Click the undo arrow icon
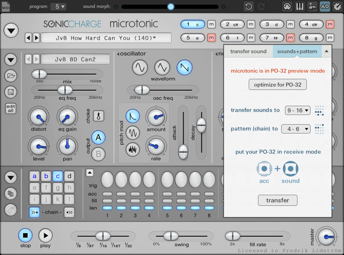The width and height of the screenshot is (344, 255). coord(248,6)
